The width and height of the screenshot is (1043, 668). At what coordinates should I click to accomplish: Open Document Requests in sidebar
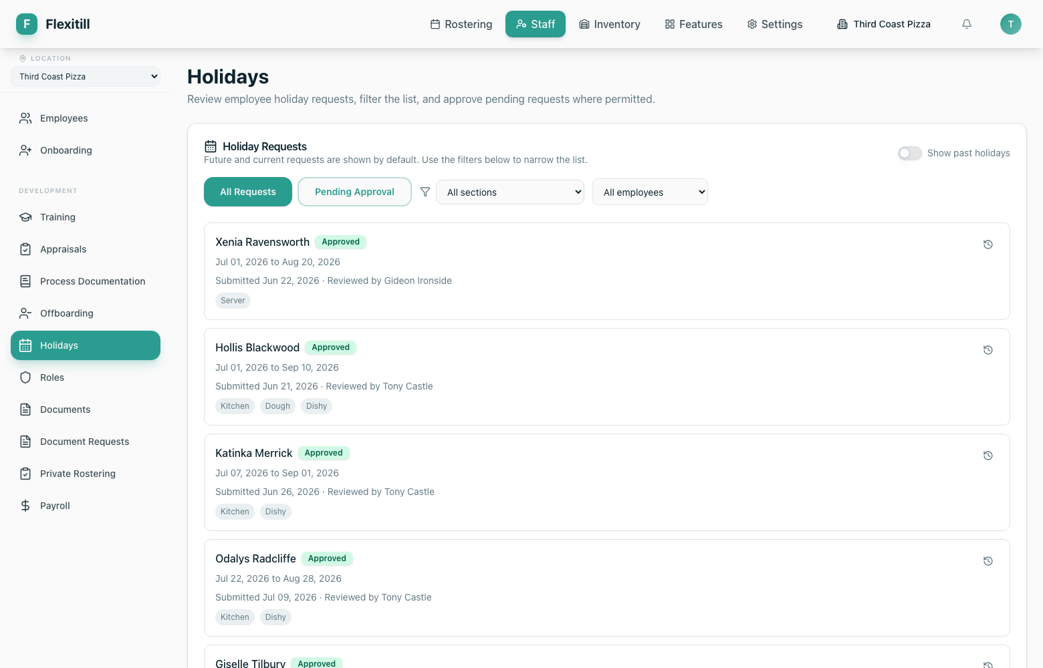point(86,442)
